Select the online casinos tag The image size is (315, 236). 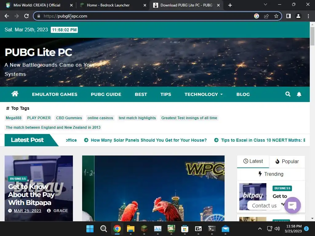pos(100,118)
